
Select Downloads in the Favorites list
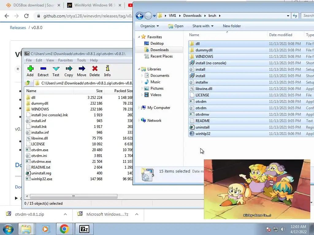(159, 50)
